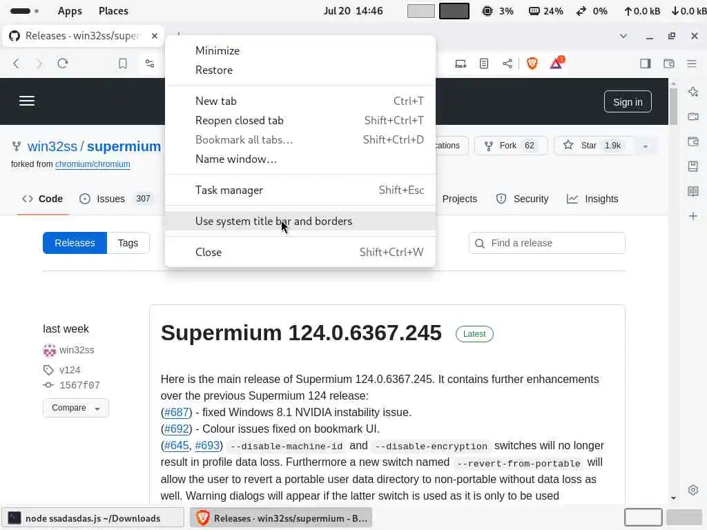This screenshot has height=530, width=707.
Task: Open the Brave Wallet toolbar icon
Action: pyautogui.click(x=668, y=63)
